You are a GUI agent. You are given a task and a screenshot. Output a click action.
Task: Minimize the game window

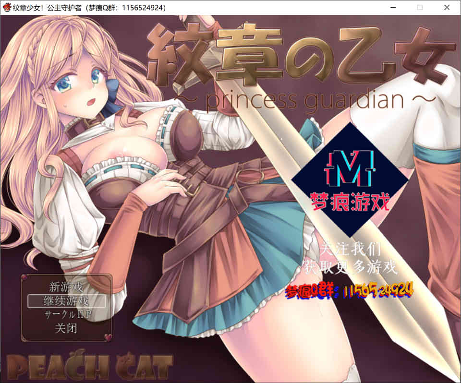393,7
